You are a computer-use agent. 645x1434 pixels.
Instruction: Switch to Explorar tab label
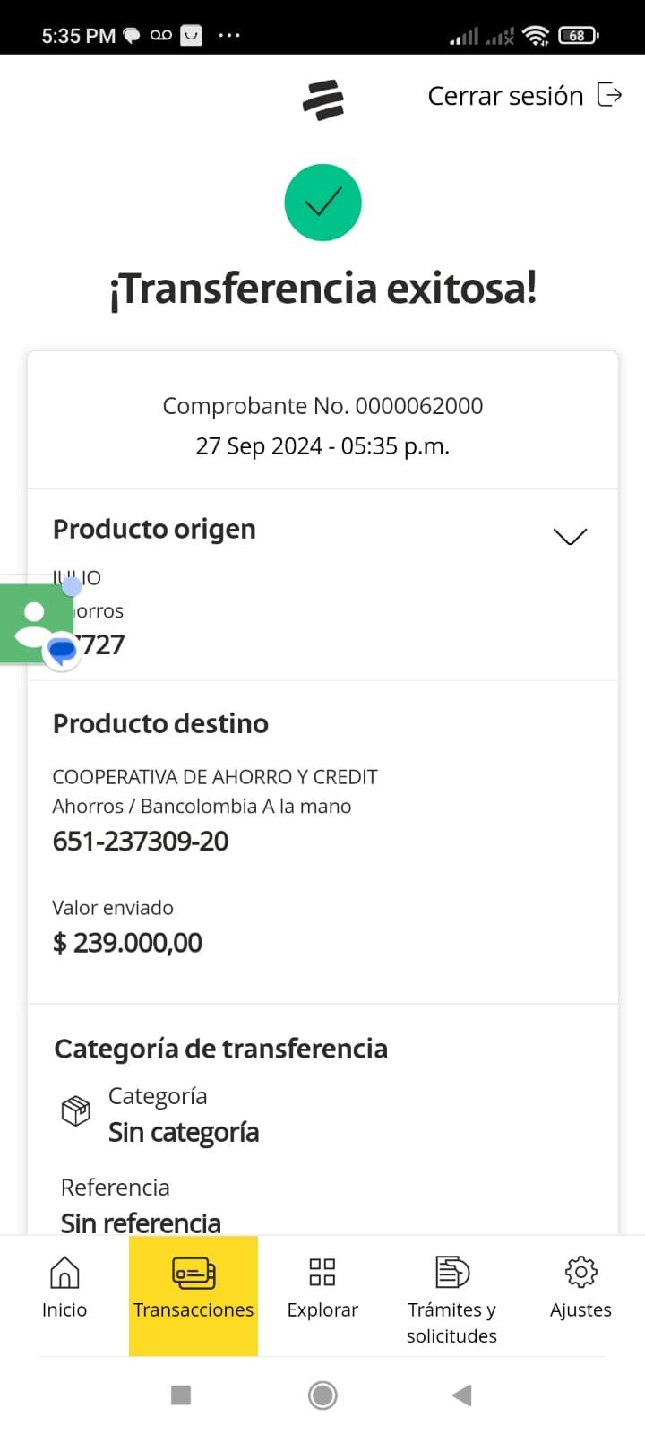click(322, 1309)
